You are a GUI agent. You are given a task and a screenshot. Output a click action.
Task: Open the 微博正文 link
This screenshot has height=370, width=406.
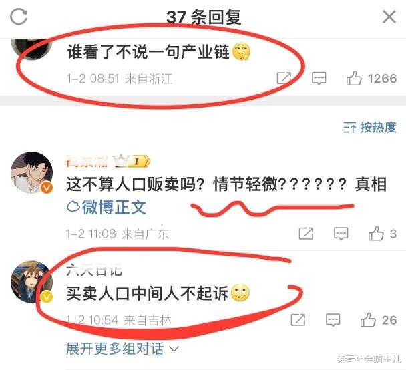click(106, 207)
